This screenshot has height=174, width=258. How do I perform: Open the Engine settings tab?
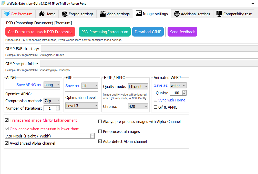pyautogui.click(x=77, y=14)
